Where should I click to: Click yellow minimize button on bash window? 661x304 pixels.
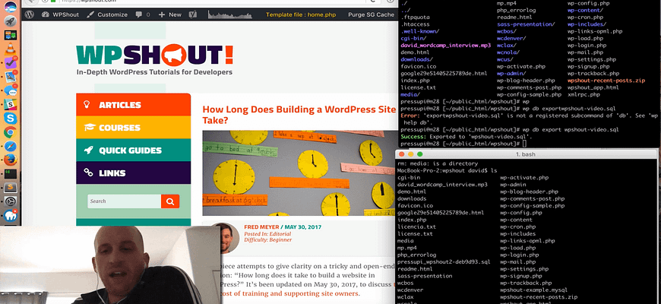410,154
